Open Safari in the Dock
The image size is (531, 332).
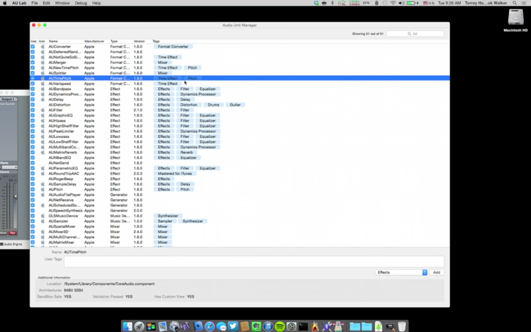pyautogui.click(x=209, y=326)
